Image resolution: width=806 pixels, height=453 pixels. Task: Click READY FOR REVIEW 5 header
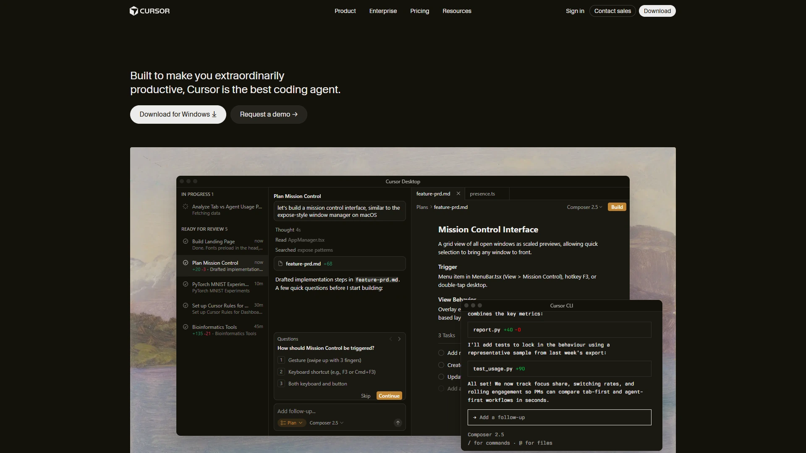pyautogui.click(x=204, y=229)
